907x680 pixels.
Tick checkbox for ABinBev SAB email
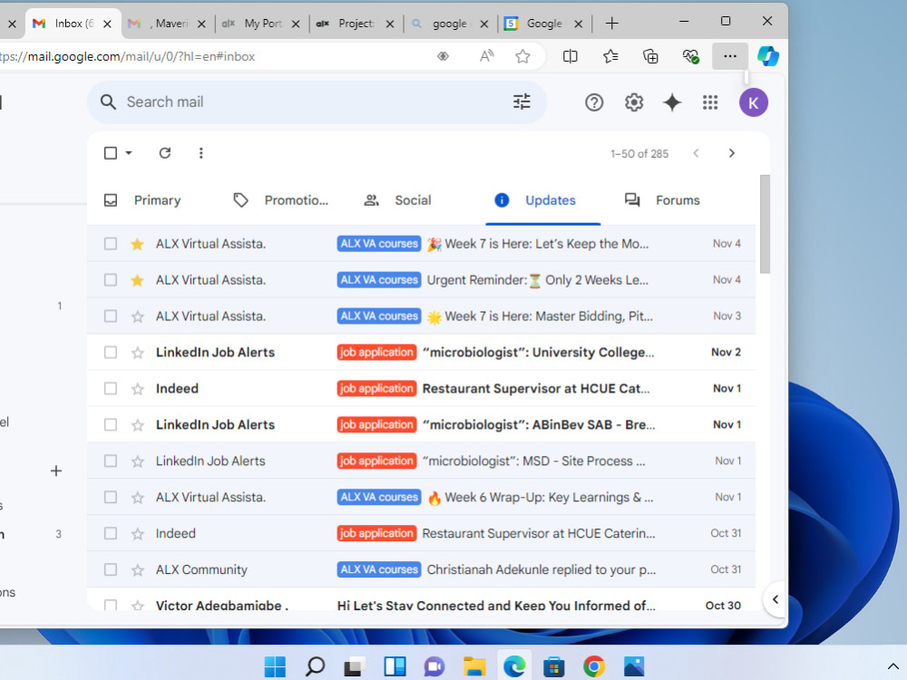[111, 424]
